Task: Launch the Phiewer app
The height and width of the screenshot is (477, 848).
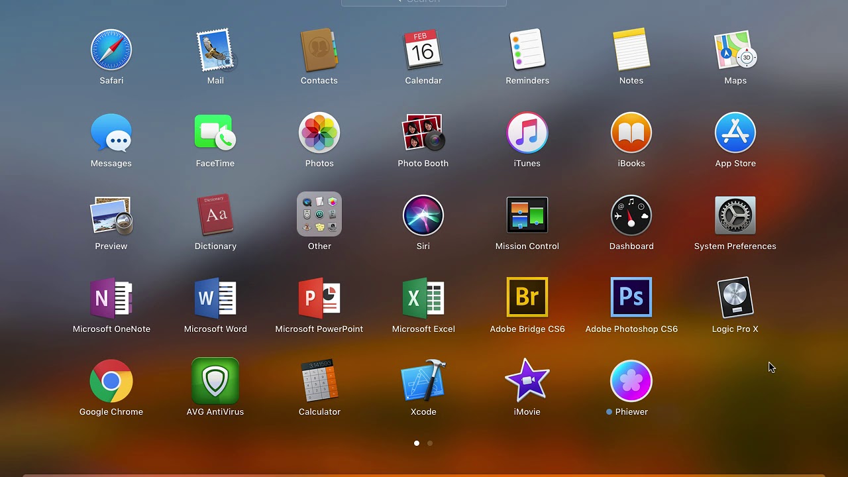Action: [x=631, y=381]
